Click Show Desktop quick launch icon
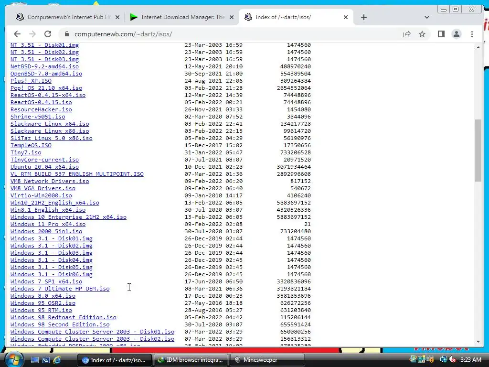 34,360
